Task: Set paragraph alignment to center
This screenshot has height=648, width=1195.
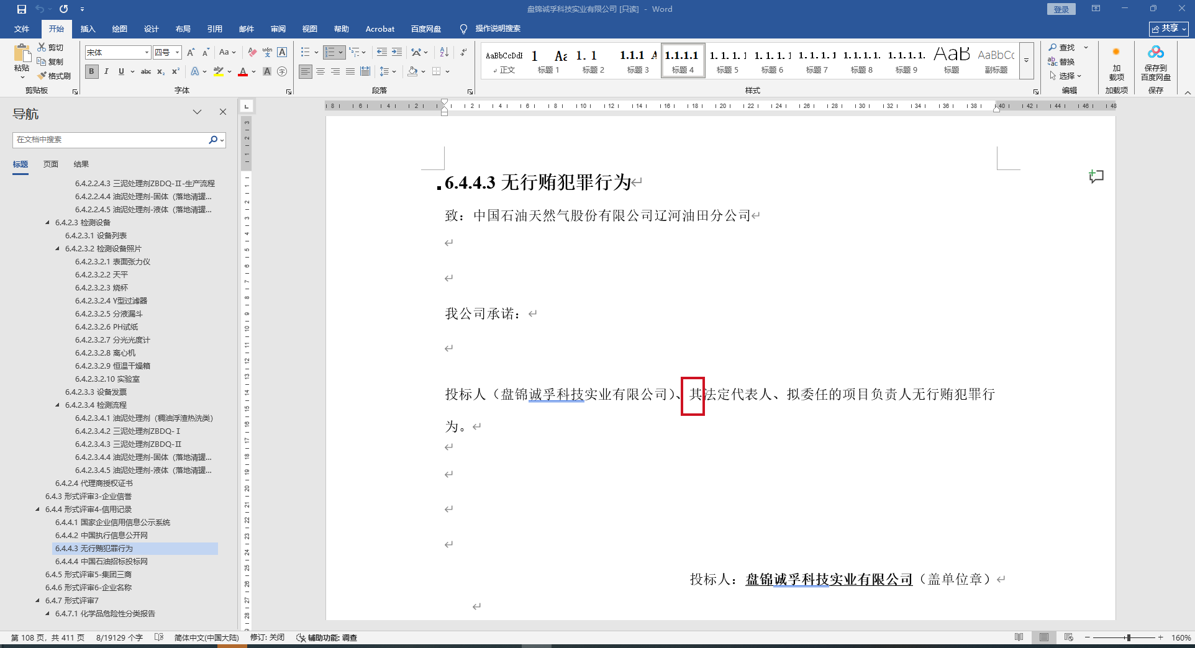Action: click(320, 71)
